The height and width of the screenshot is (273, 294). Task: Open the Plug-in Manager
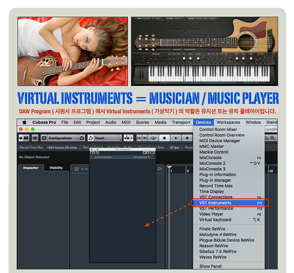(229, 180)
